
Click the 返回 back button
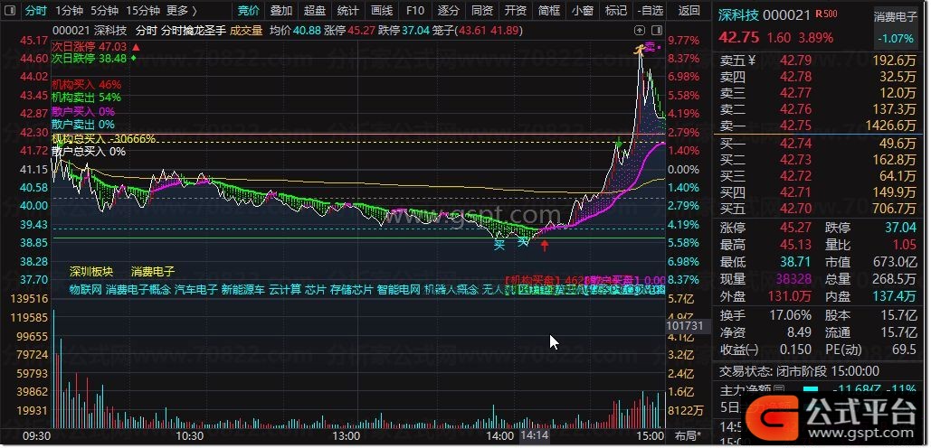click(x=689, y=11)
